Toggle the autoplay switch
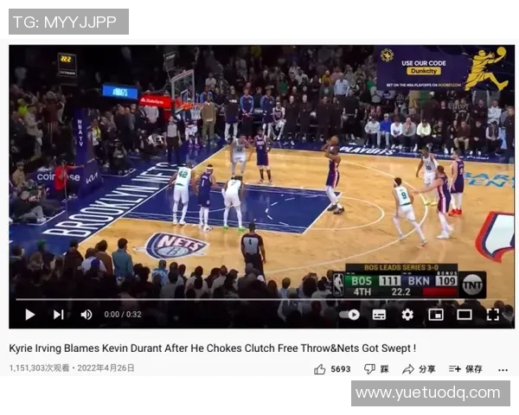 349,315
